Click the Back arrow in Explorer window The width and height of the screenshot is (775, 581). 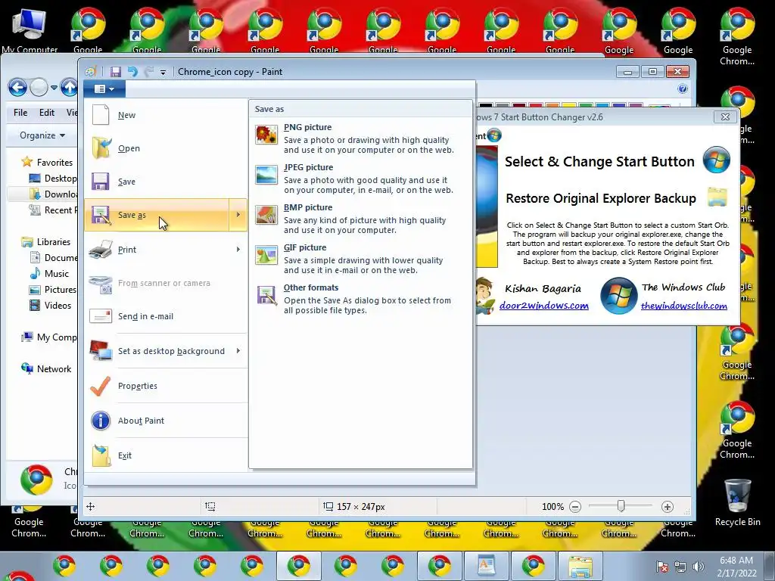pyautogui.click(x=18, y=88)
